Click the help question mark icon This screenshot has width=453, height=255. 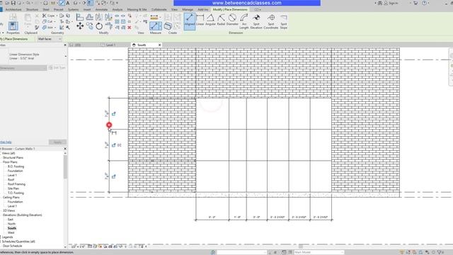pos(424,3)
